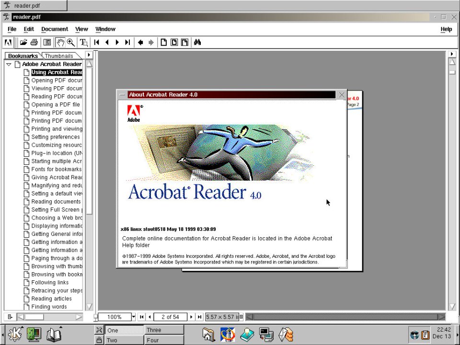
Task: Switch to virtual desktop Two
Action: tap(124, 340)
